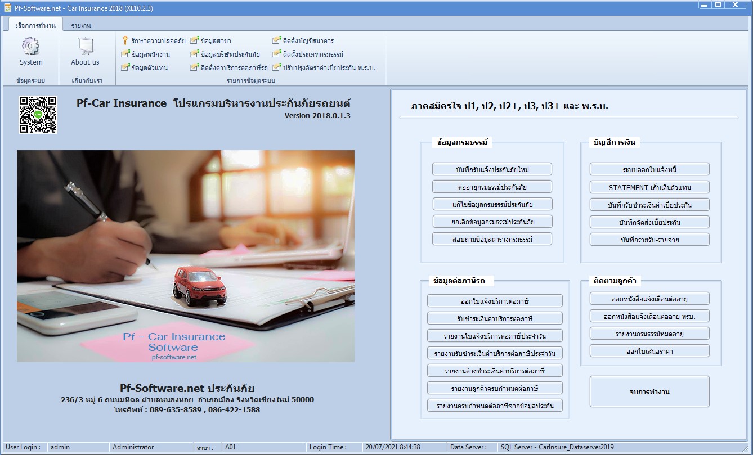Click the QR code image
This screenshot has height=455, width=753.
pos(38,114)
